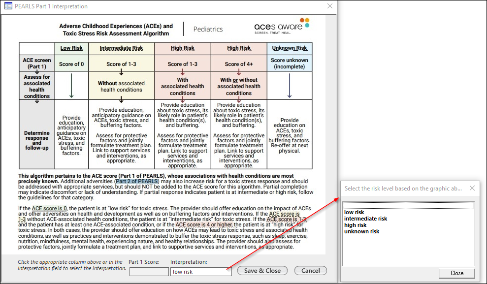487x284 pixels.
Task: Select the Low Risk column header
Action: [x=71, y=48]
